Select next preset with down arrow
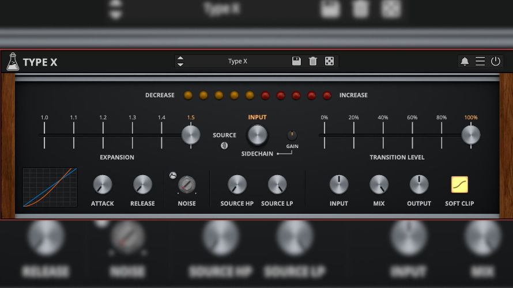Viewport: 513px width, 288px height. (x=180, y=65)
